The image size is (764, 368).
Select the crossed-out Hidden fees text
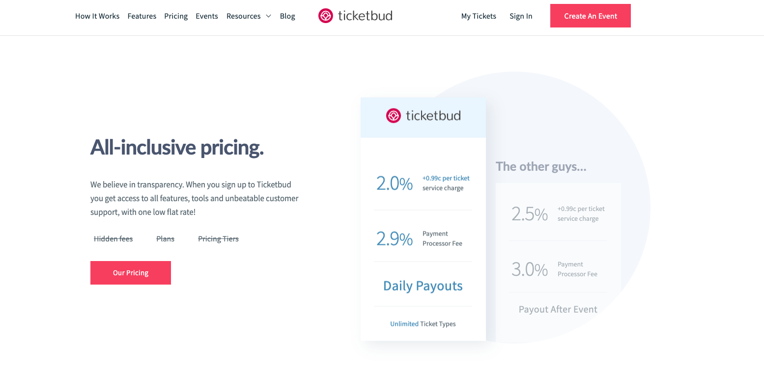[x=113, y=238]
